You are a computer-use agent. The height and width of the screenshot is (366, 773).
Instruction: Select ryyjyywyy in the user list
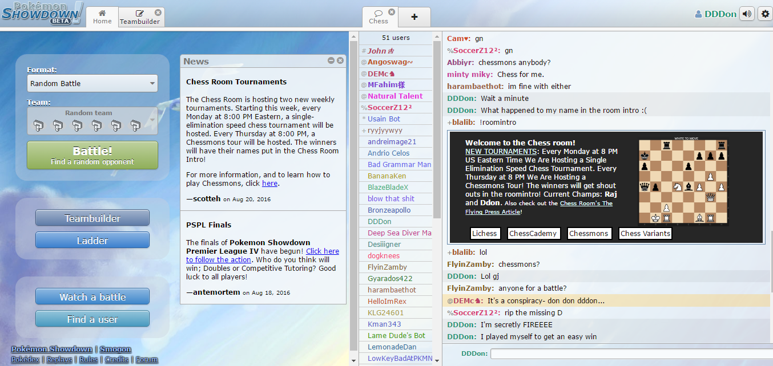[x=396, y=131]
